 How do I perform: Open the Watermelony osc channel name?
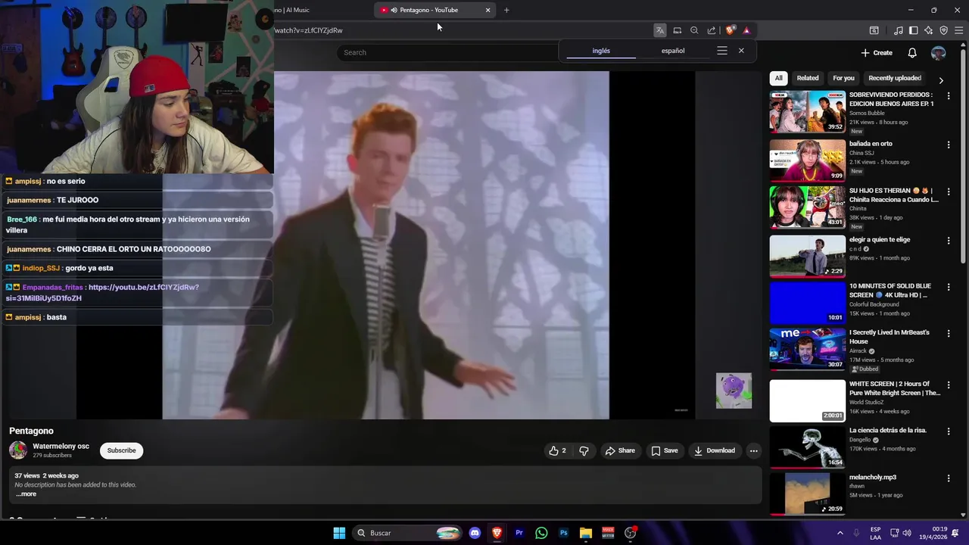[x=61, y=447]
